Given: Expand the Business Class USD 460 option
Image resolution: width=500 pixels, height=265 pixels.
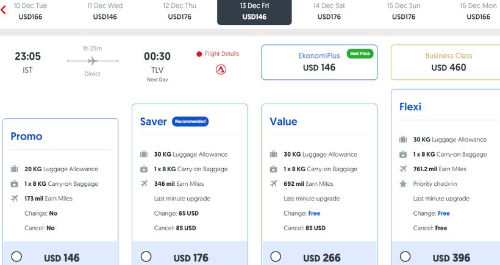Looking at the screenshot, I should coord(448,62).
